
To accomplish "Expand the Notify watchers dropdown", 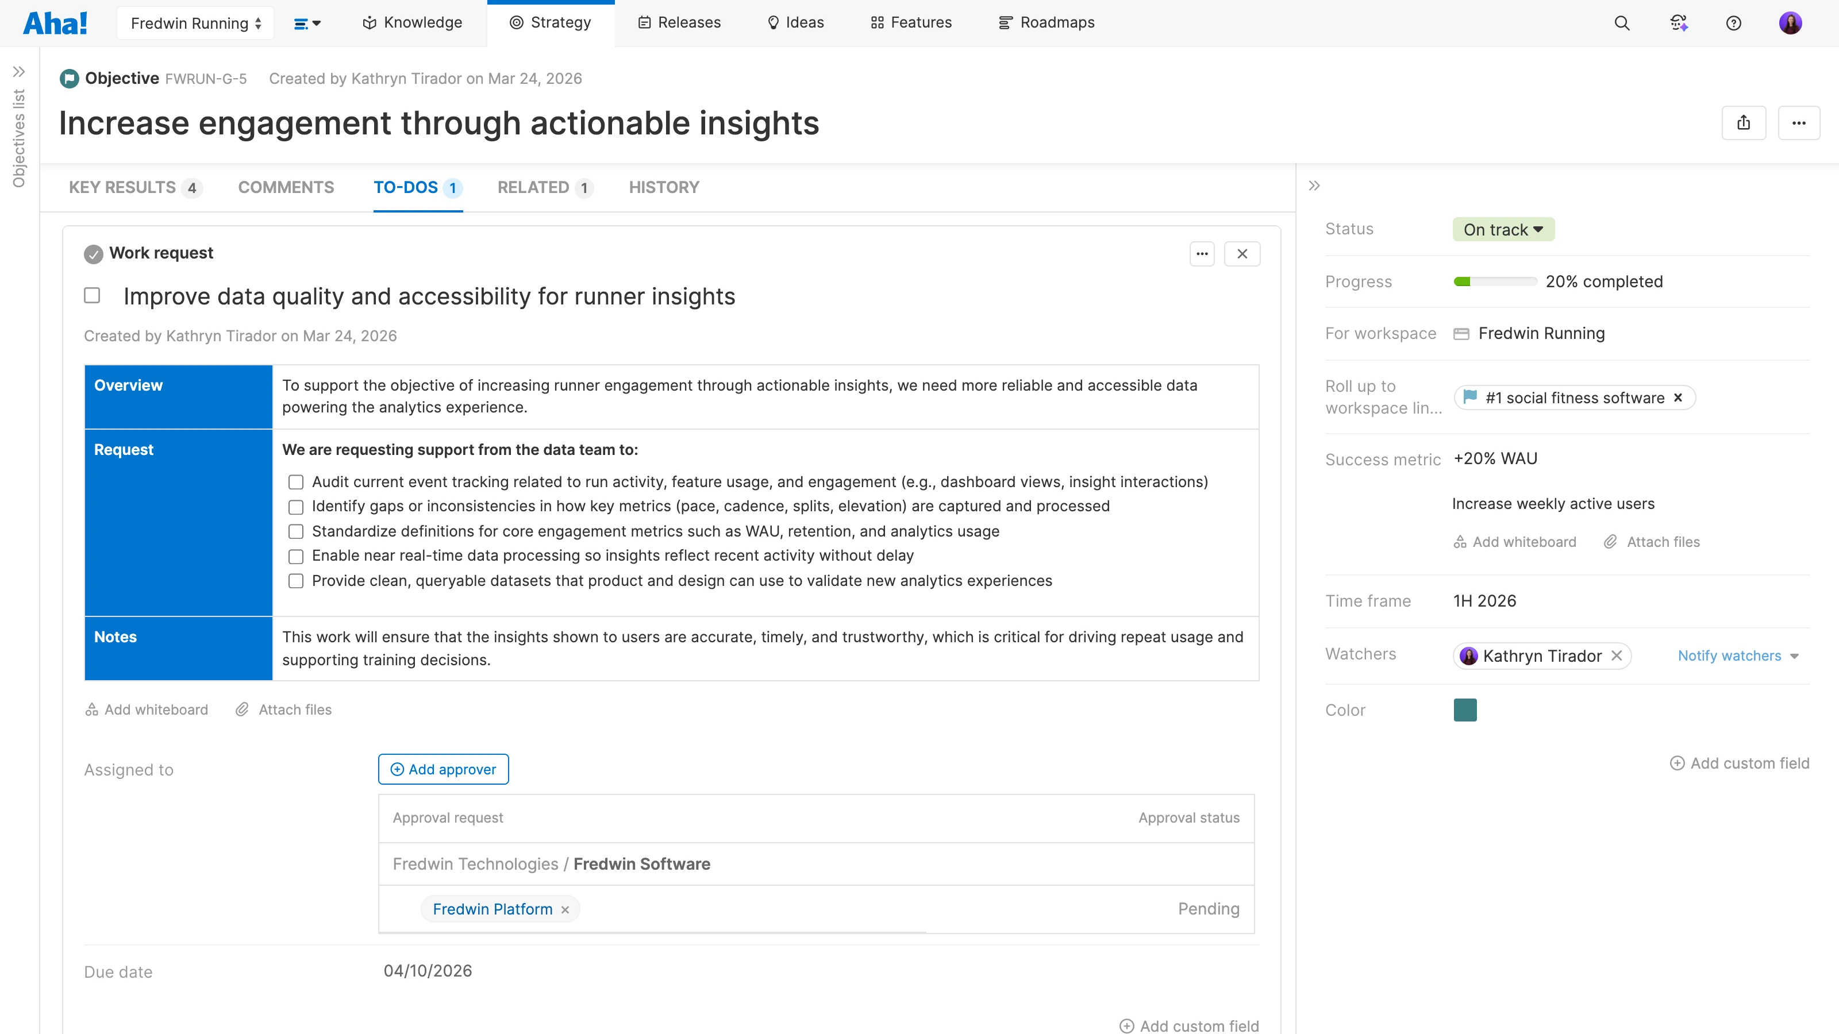I will click(x=1738, y=656).
